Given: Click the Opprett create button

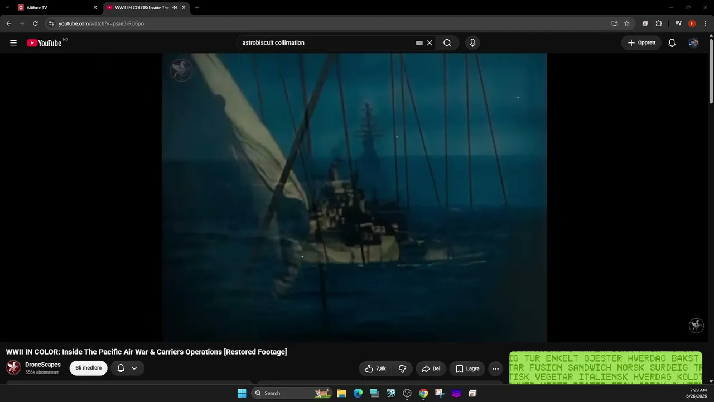Looking at the screenshot, I should point(641,43).
